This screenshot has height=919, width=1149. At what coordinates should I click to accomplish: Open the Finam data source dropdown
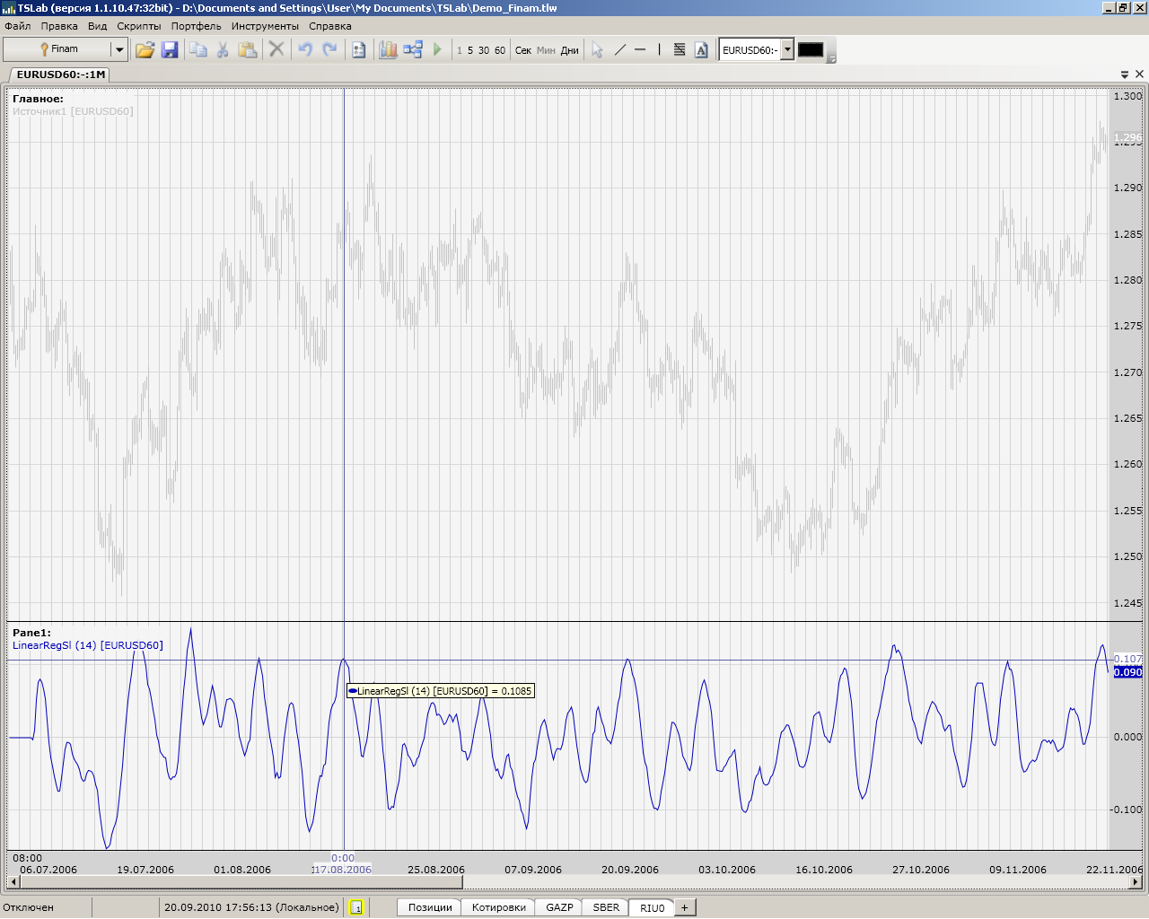[118, 49]
